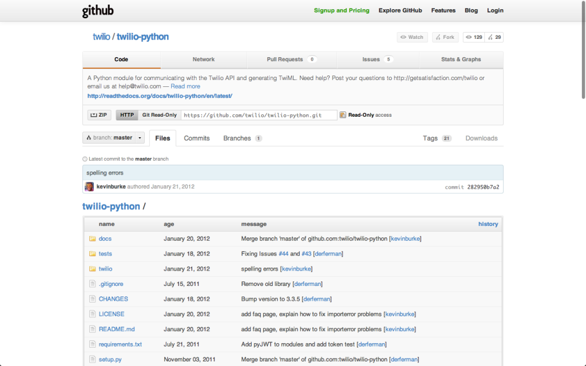Download the repository as ZIP
The image size is (586, 366).
pos(99,115)
